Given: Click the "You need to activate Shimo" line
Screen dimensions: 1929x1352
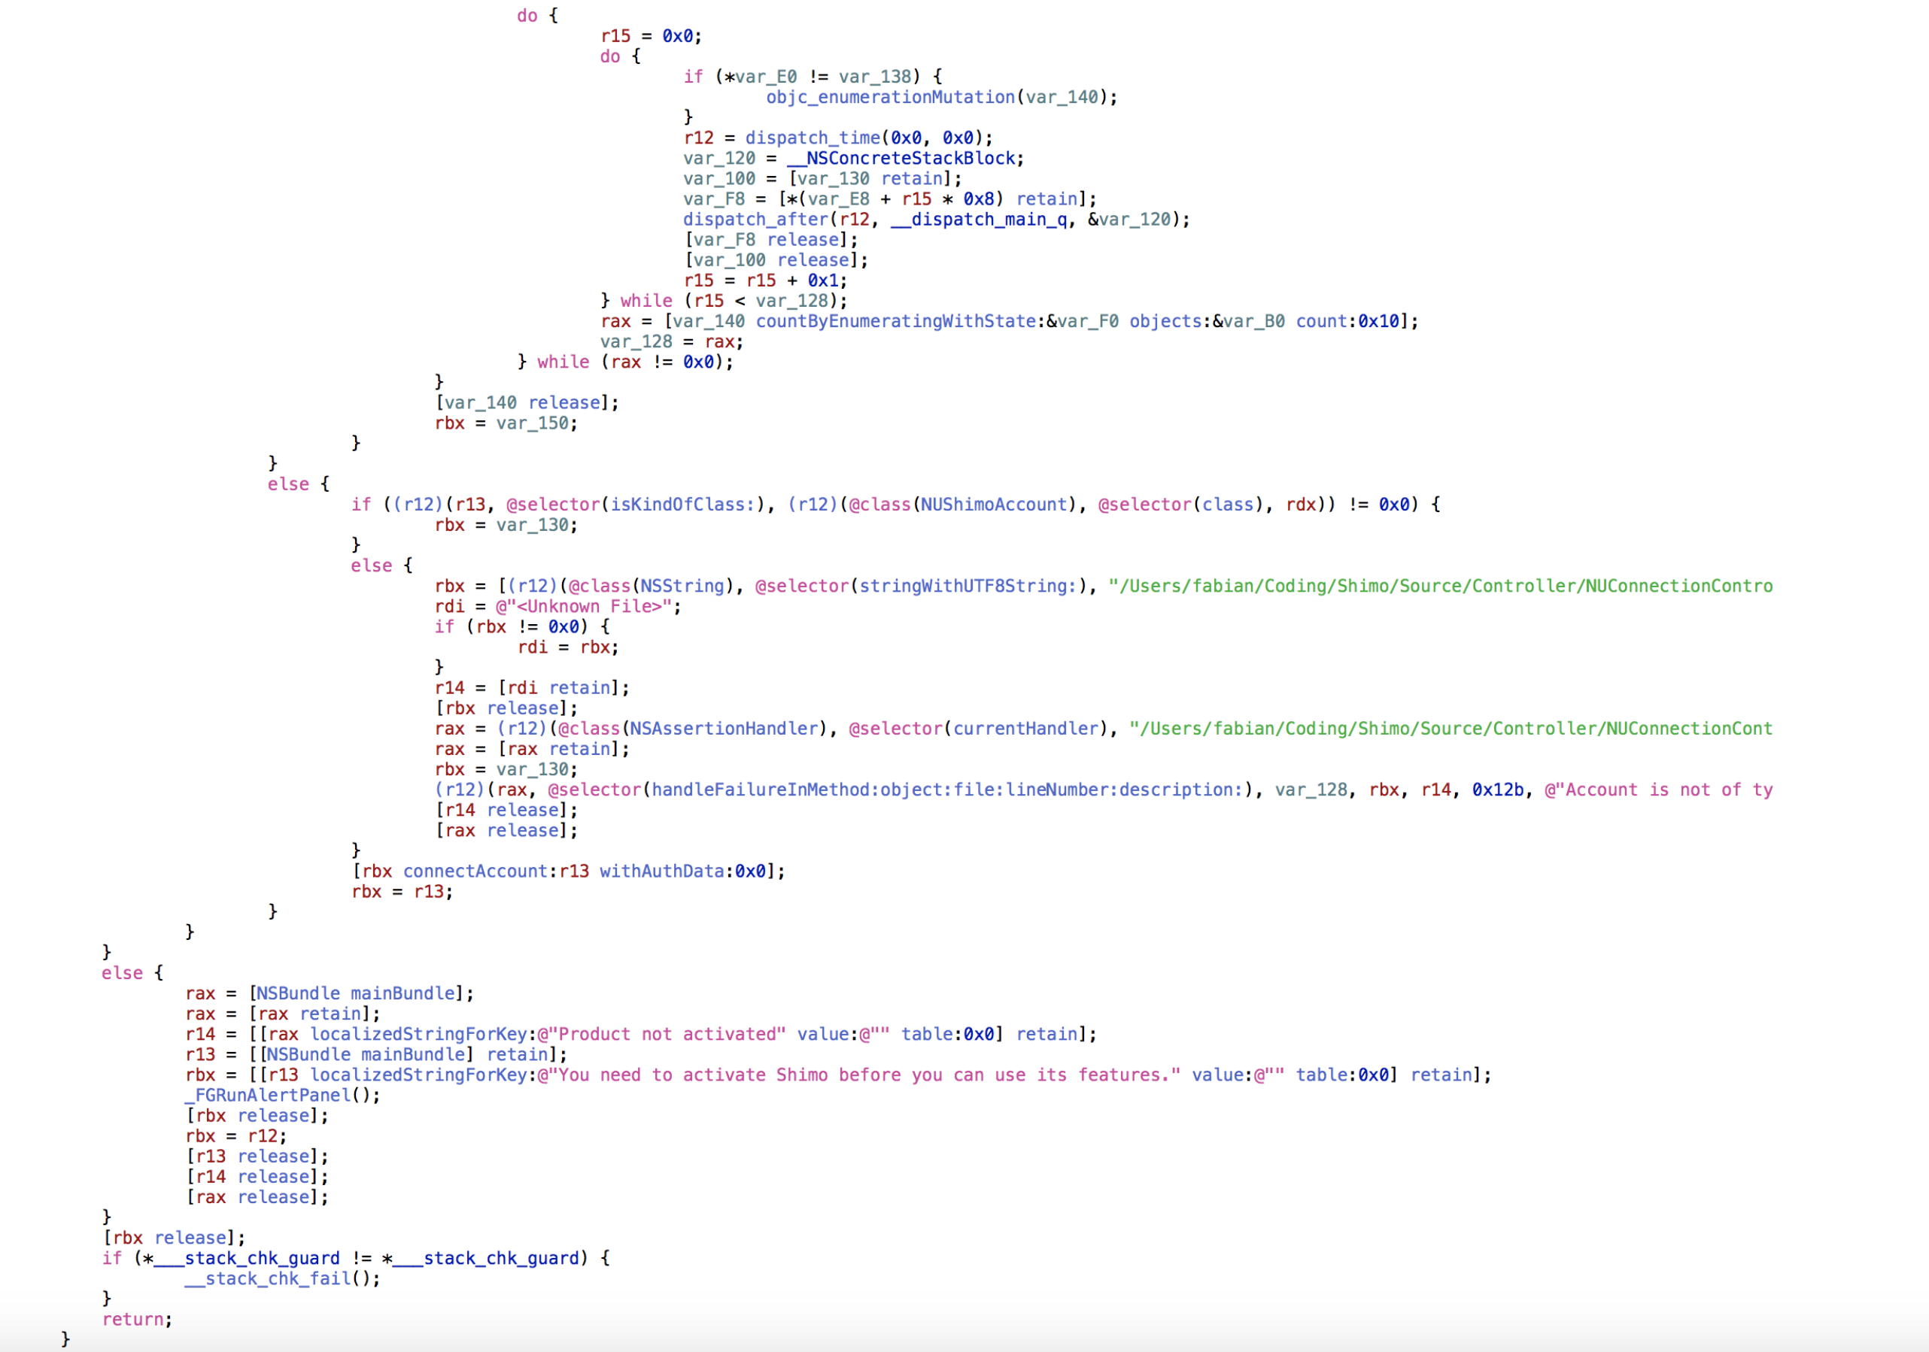Looking at the screenshot, I should 837,1075.
